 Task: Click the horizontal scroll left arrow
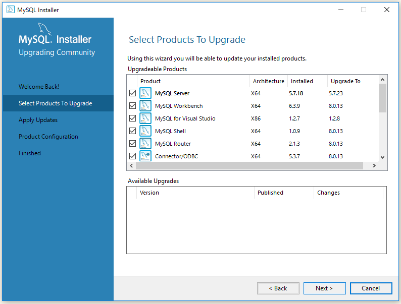pos(131,166)
